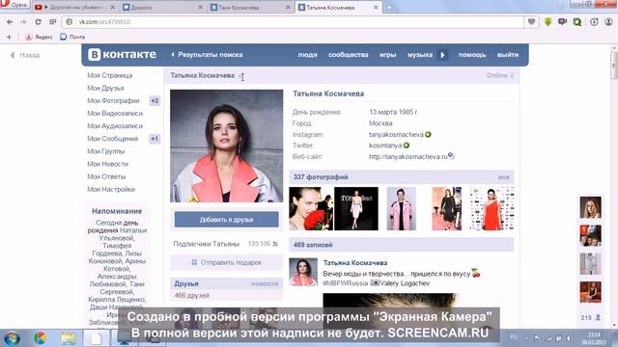Click the browser Forward arrow

click(23, 22)
